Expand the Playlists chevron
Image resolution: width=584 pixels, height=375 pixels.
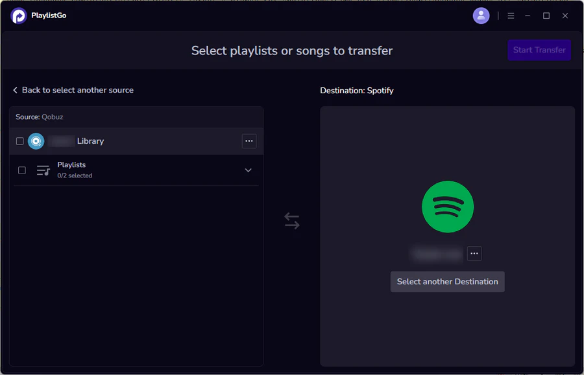click(x=248, y=170)
